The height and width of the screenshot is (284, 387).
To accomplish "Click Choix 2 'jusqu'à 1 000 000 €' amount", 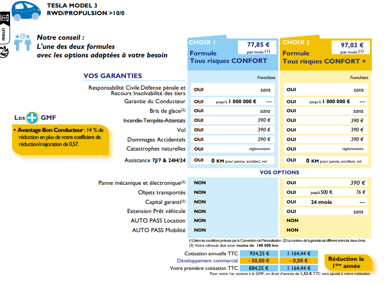I will (x=330, y=102).
